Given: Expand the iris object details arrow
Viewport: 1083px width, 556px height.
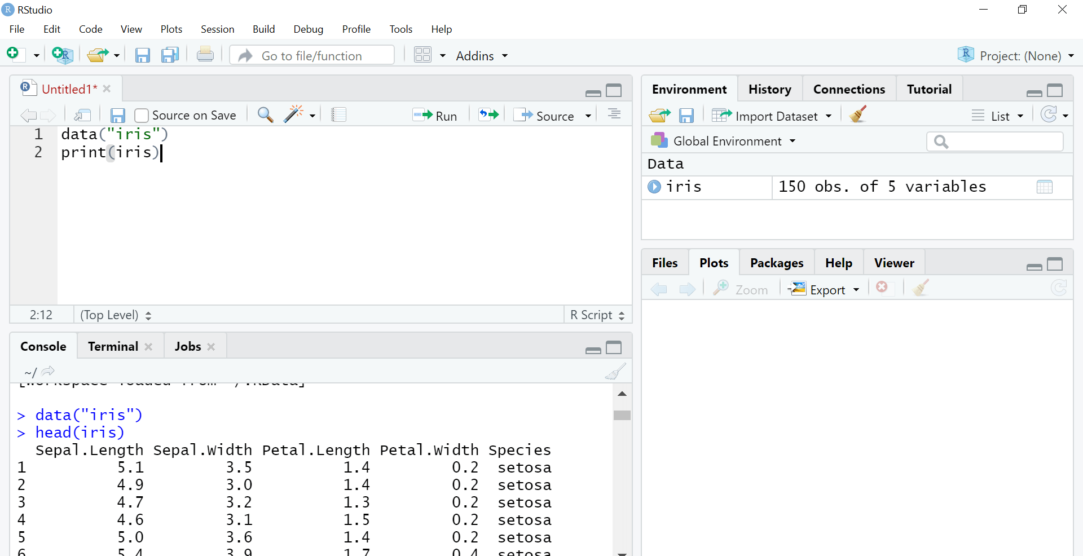Looking at the screenshot, I should pos(654,187).
